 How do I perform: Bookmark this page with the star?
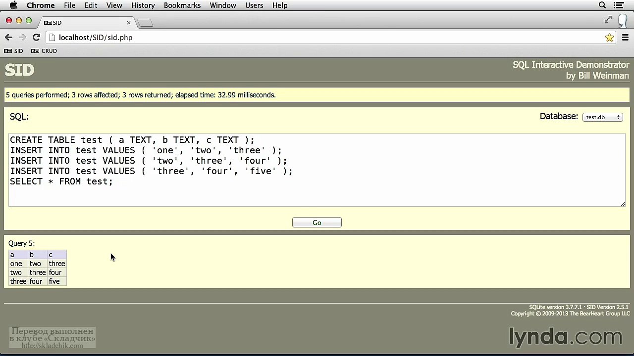click(609, 38)
